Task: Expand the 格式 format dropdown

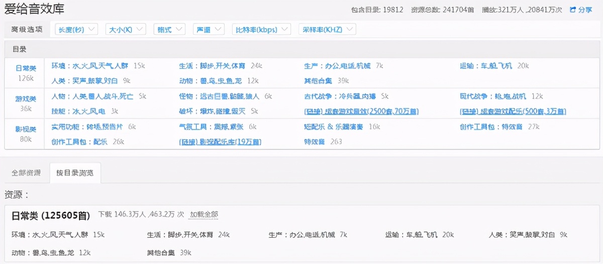Action: (169, 30)
